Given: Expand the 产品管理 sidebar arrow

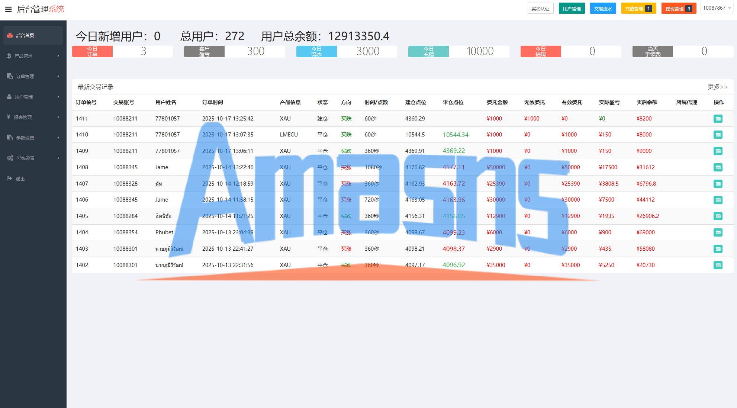Looking at the screenshot, I should pyautogui.click(x=58, y=56).
